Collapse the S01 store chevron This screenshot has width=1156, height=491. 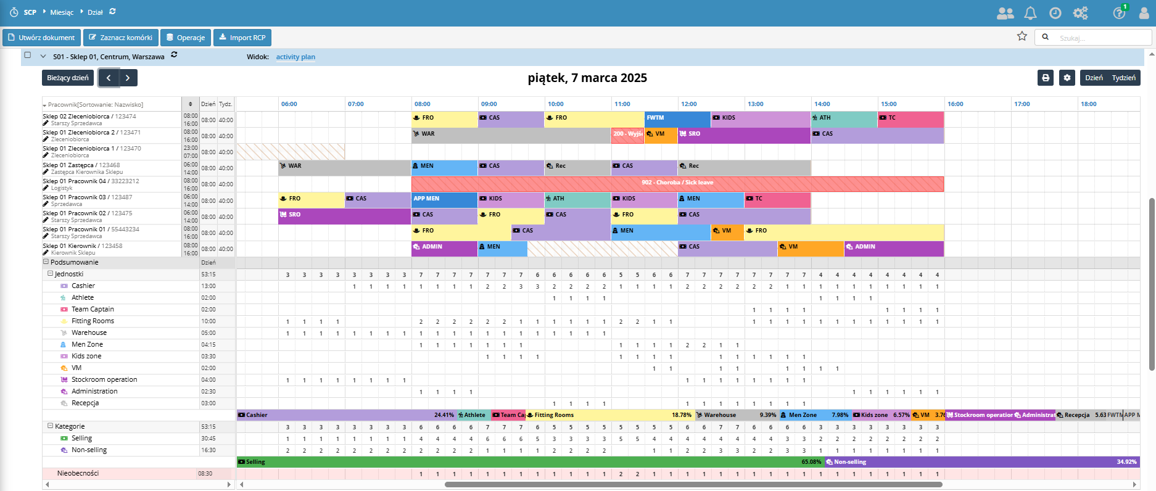click(x=43, y=56)
